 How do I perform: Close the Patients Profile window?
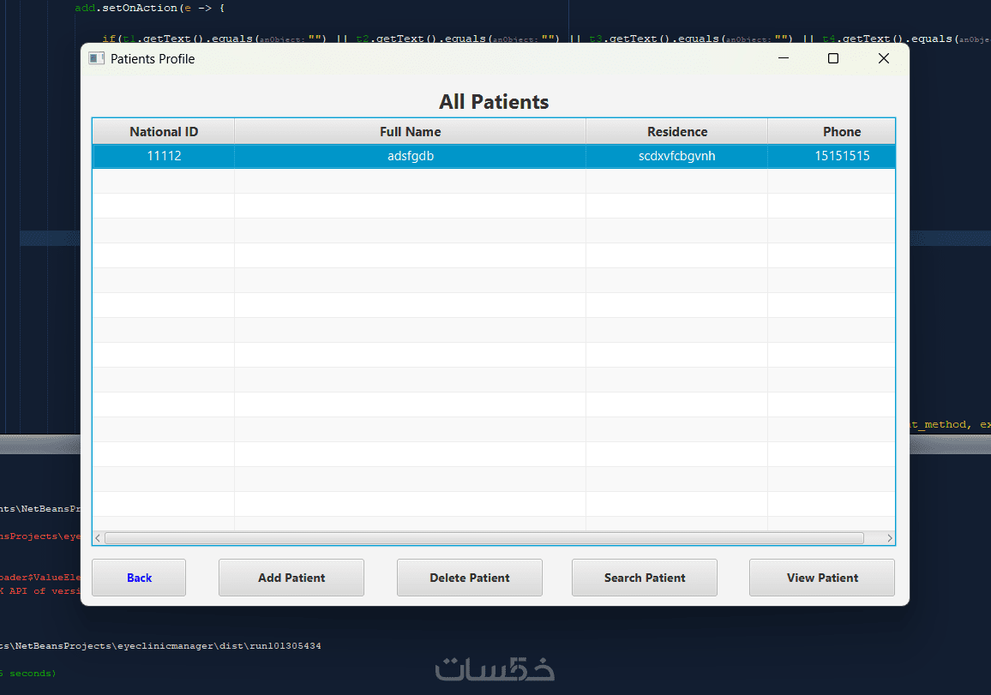pyautogui.click(x=884, y=58)
